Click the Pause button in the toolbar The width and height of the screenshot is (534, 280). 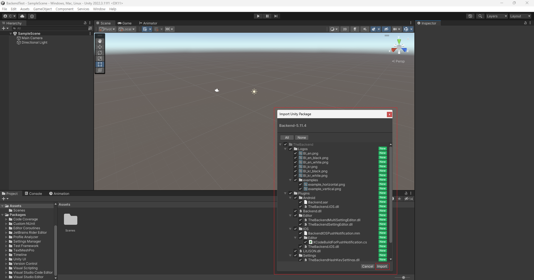point(267,16)
